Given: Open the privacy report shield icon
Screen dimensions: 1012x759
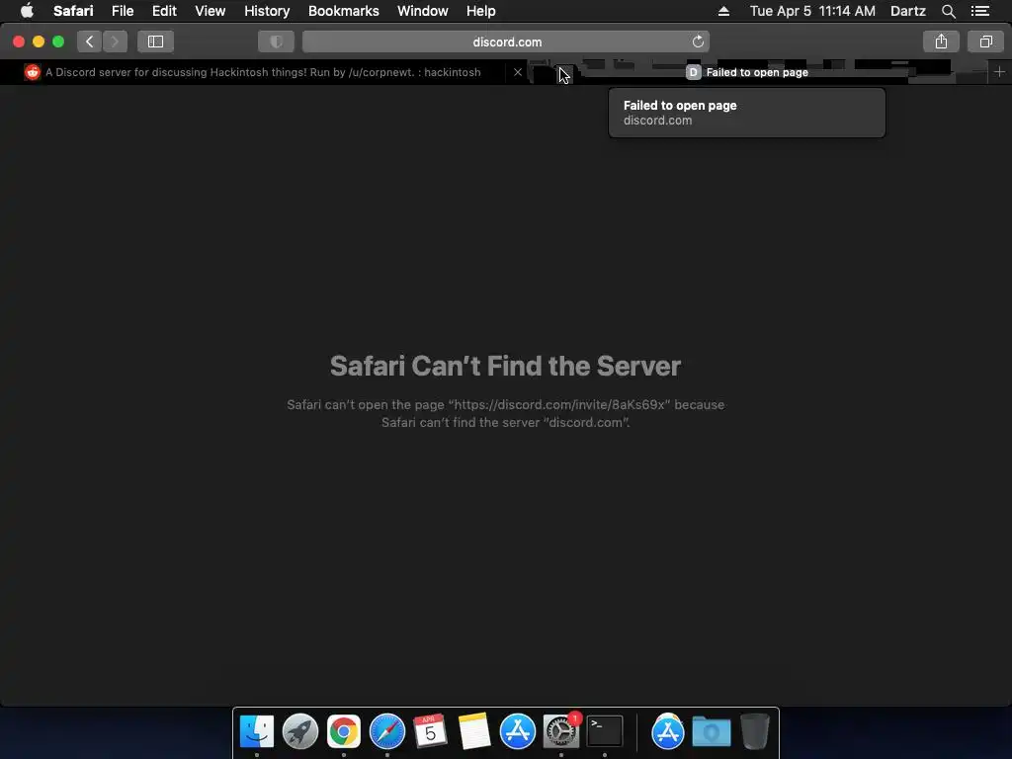Looking at the screenshot, I should [x=277, y=42].
